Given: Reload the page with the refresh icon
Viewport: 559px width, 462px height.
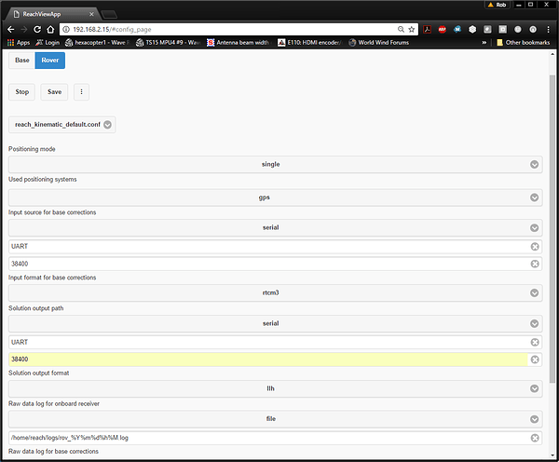Looking at the screenshot, I should coord(37,29).
